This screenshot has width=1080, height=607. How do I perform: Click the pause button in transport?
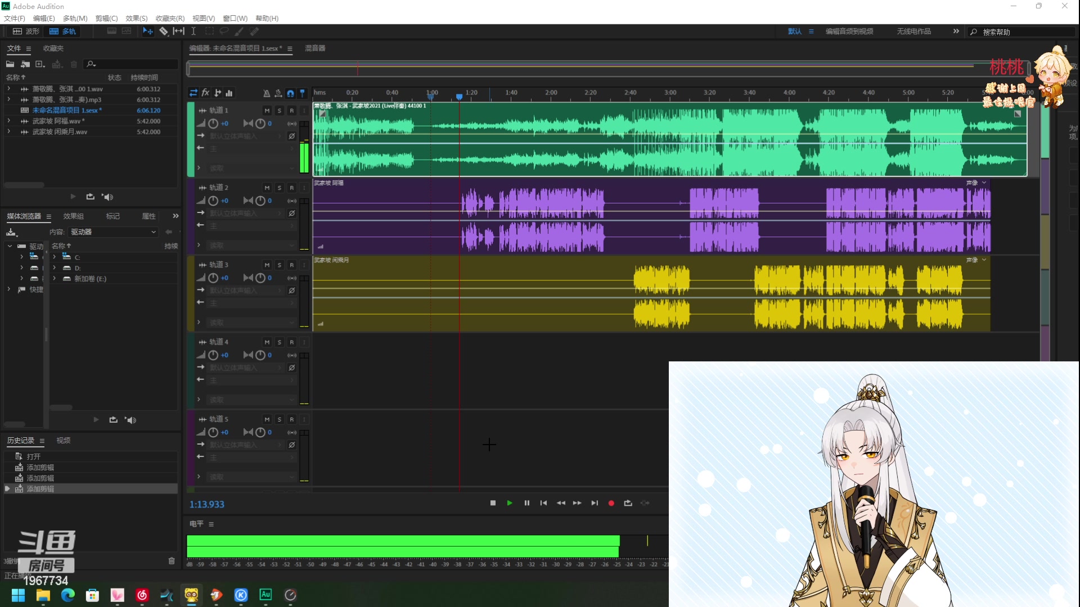pos(527,503)
